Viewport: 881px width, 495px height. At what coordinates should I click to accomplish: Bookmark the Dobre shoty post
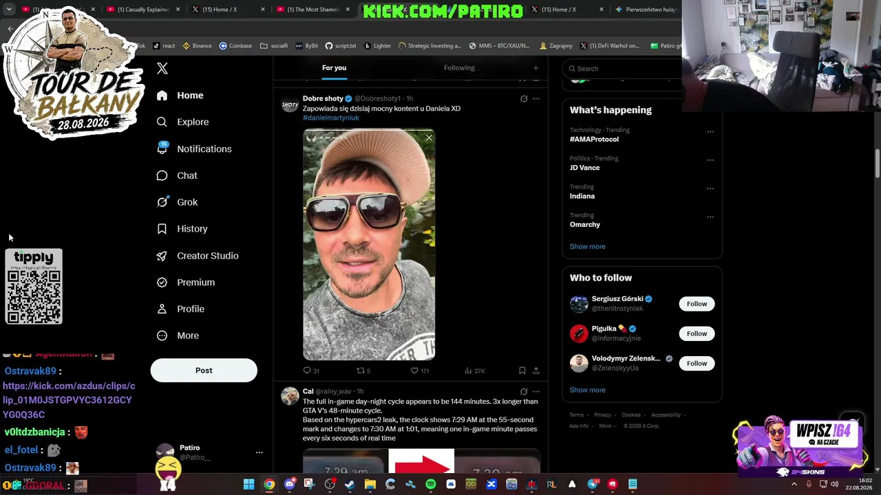[x=522, y=371]
